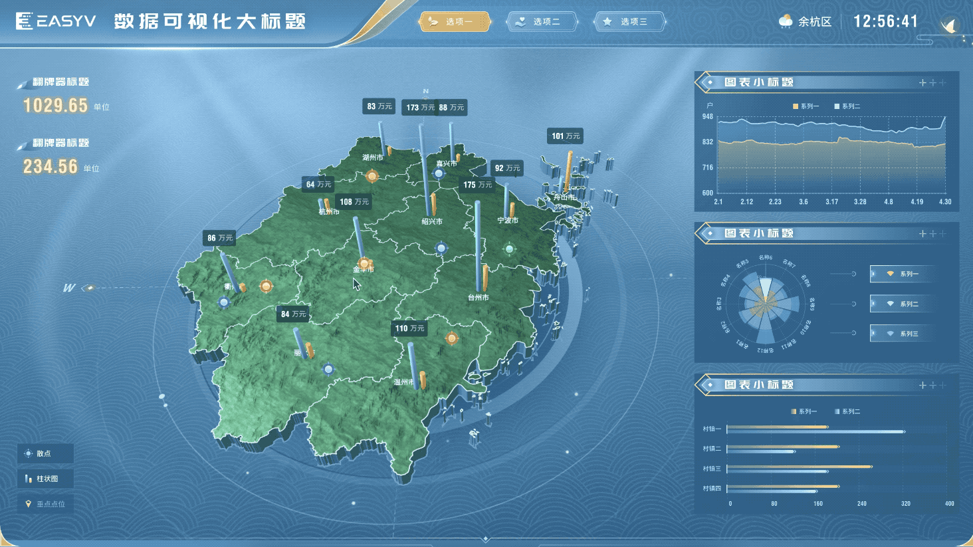Click the 88 万元 data label
Screen dimensions: 973x547
click(x=452, y=107)
